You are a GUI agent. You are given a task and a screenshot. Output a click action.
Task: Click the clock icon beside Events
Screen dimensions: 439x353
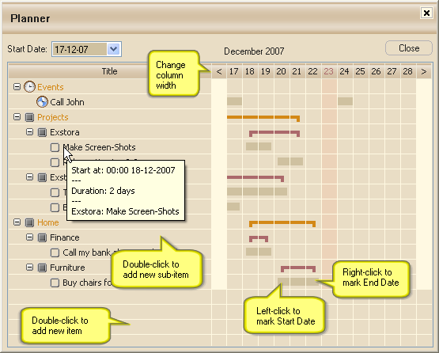point(29,87)
